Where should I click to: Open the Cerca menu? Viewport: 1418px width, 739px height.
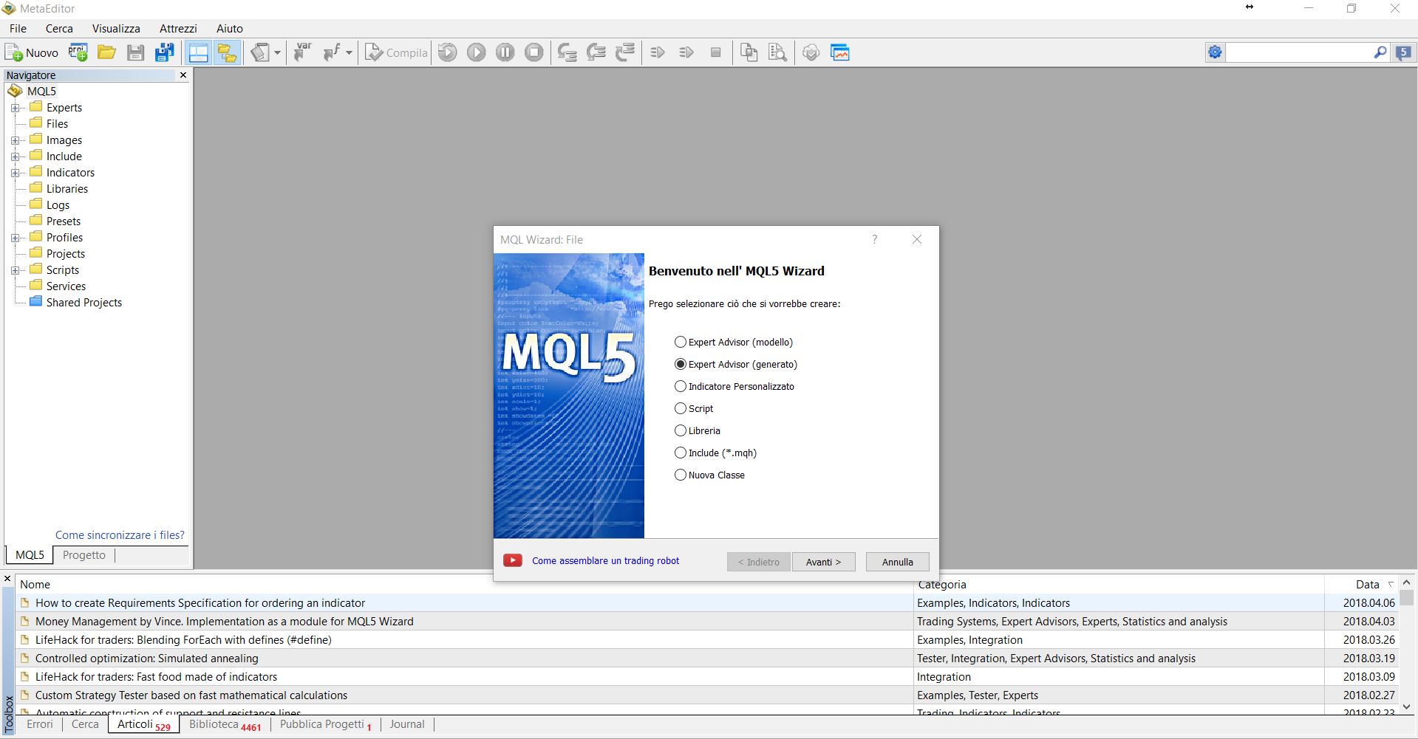59,28
